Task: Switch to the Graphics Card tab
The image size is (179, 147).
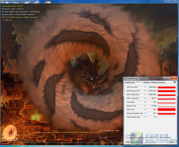Action: click(x=130, y=82)
